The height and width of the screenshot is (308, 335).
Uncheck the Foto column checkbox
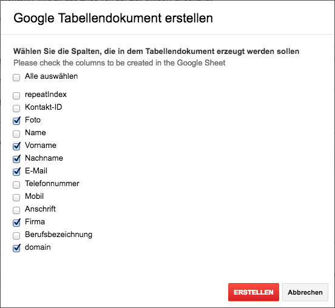16,121
